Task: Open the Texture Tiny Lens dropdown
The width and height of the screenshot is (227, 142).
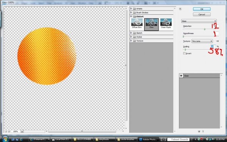Action: [202, 41]
